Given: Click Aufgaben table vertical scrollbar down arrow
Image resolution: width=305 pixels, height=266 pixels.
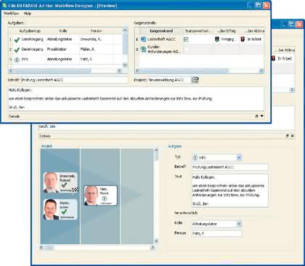Looking at the screenshot, I should click(x=125, y=65).
